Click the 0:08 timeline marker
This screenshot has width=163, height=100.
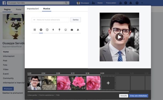58,73
